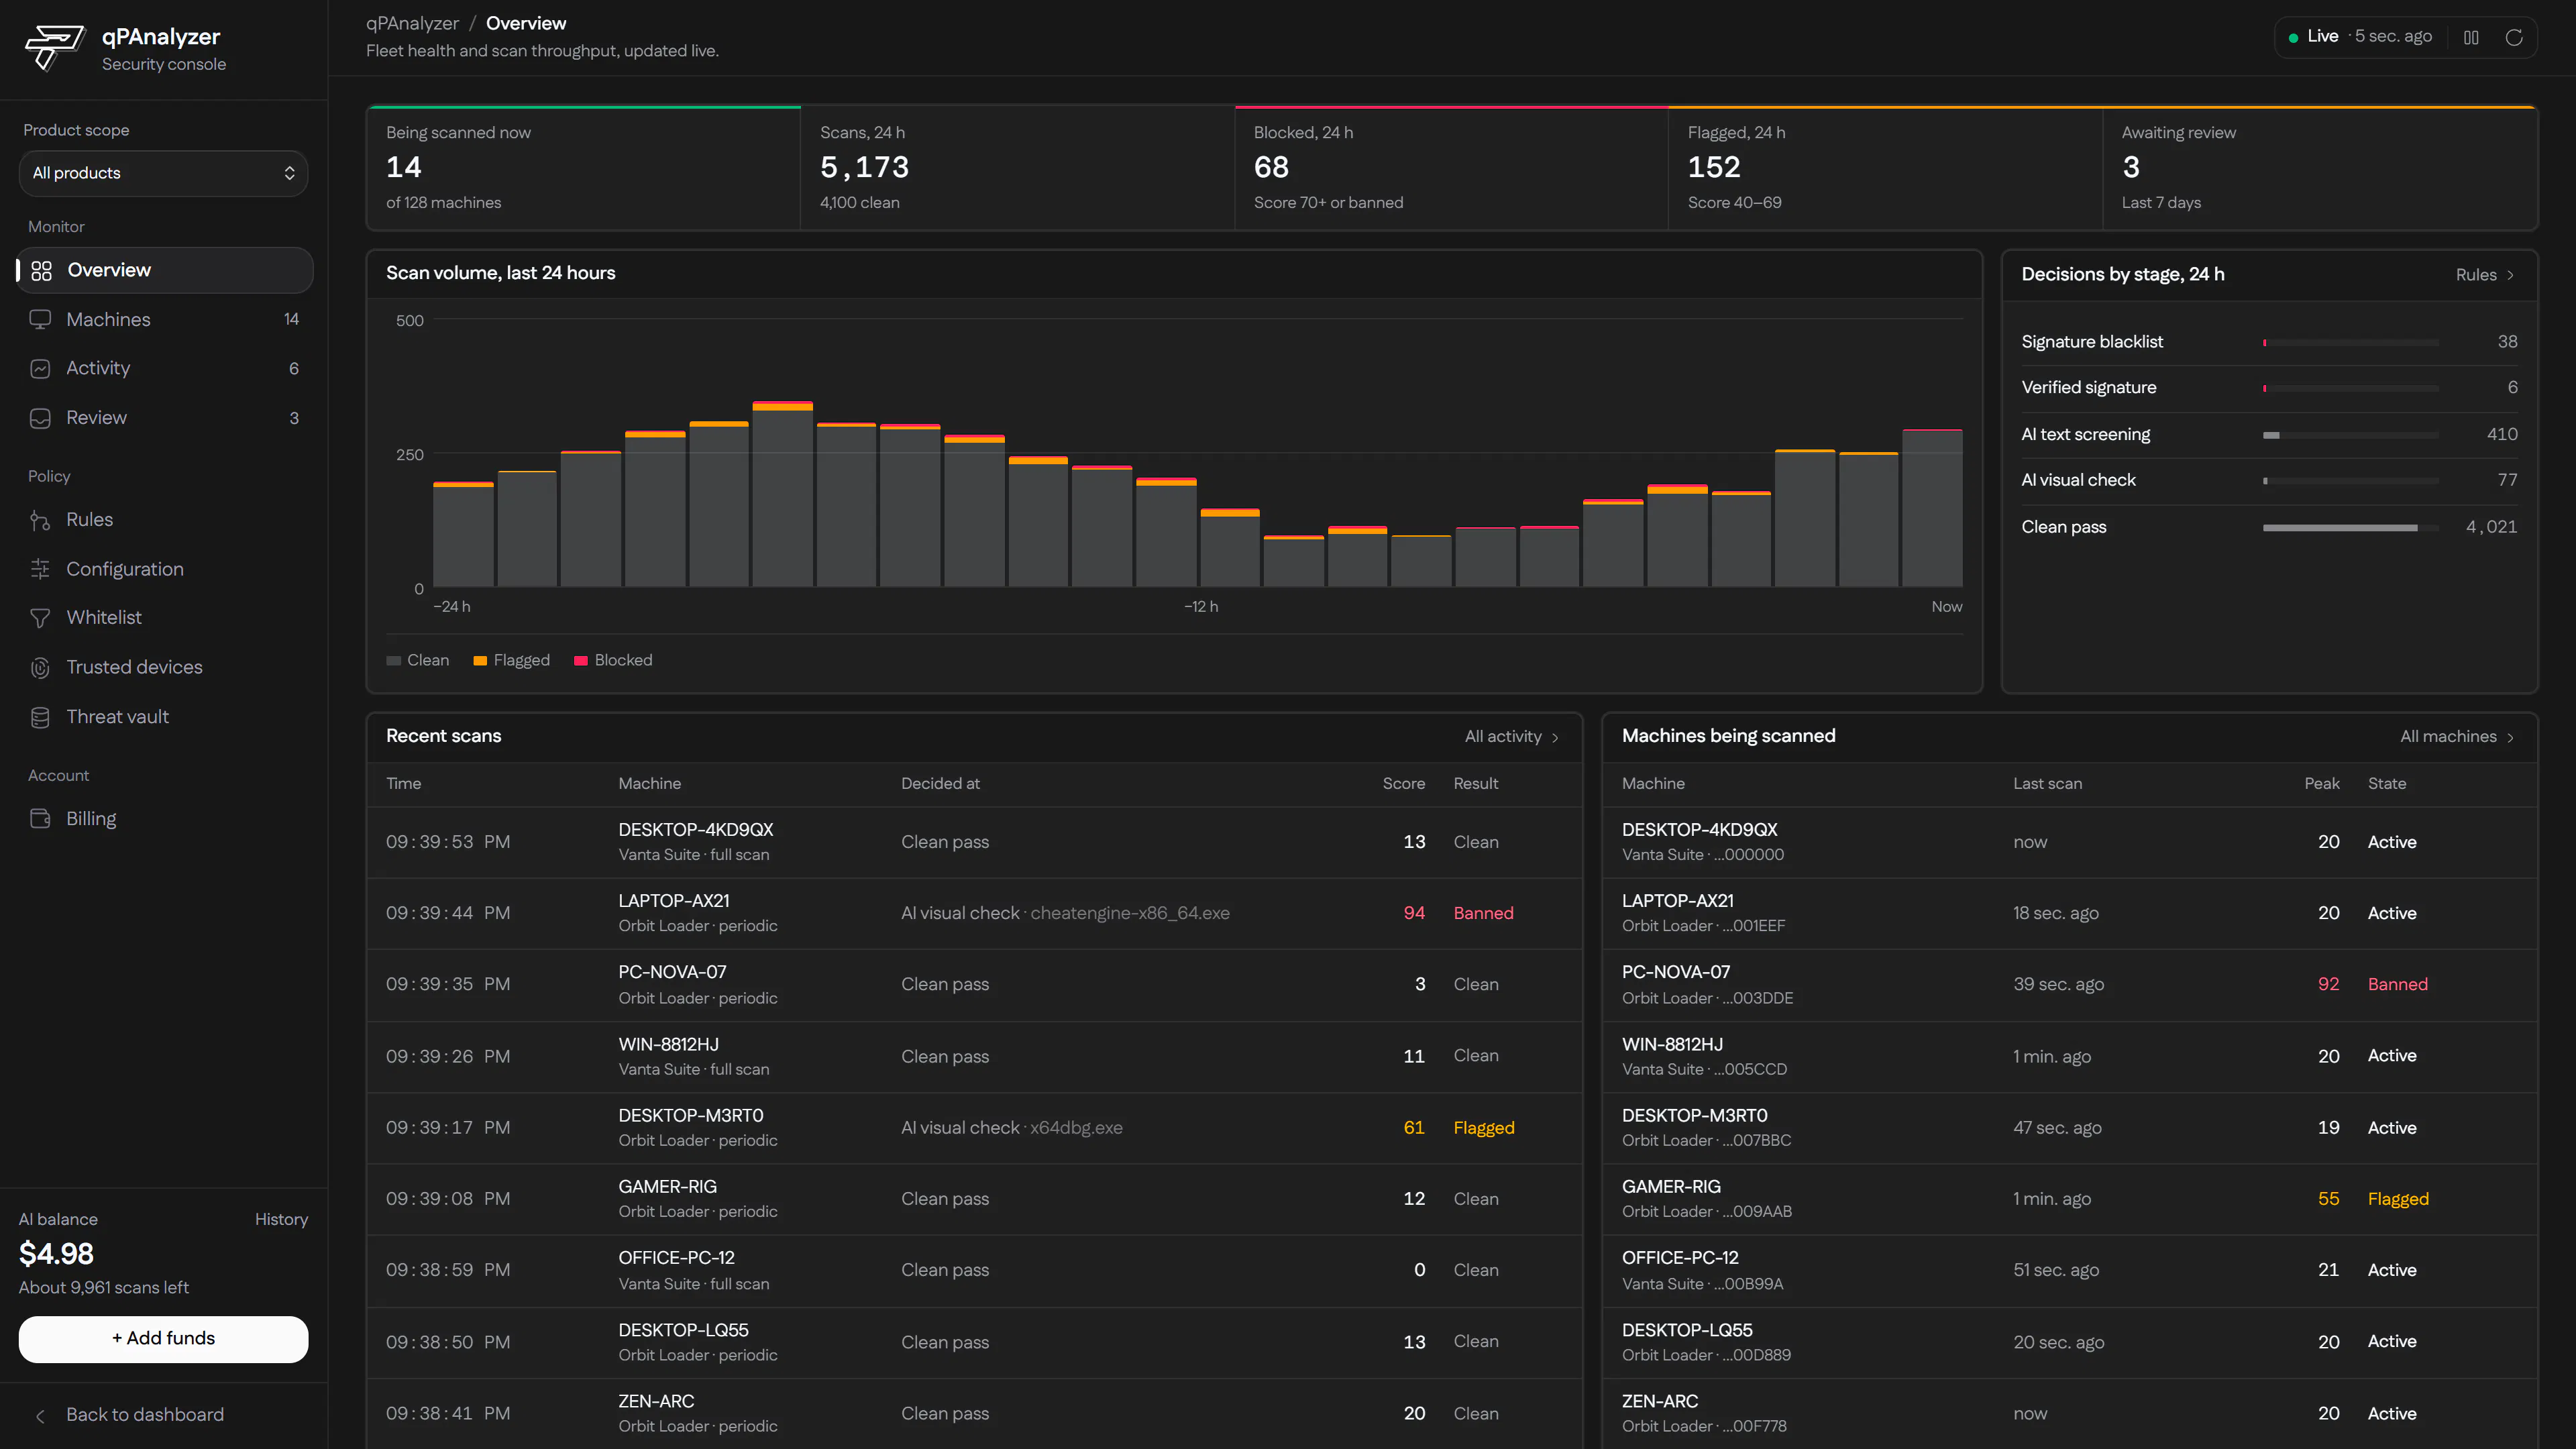Screen dimensions: 2576x1449
Task: Open the Overview grid icon
Action: tap(41, 271)
